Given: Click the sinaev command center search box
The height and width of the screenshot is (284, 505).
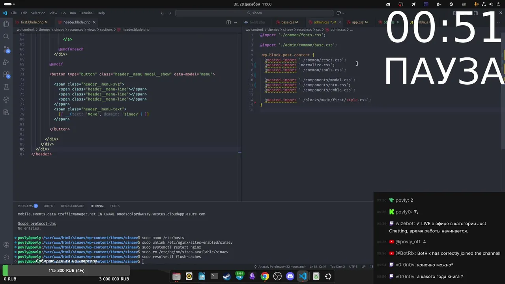Looking at the screenshot, I should [x=254, y=13].
